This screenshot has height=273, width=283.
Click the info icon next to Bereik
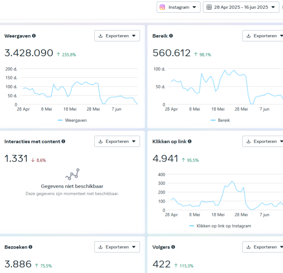(171, 36)
